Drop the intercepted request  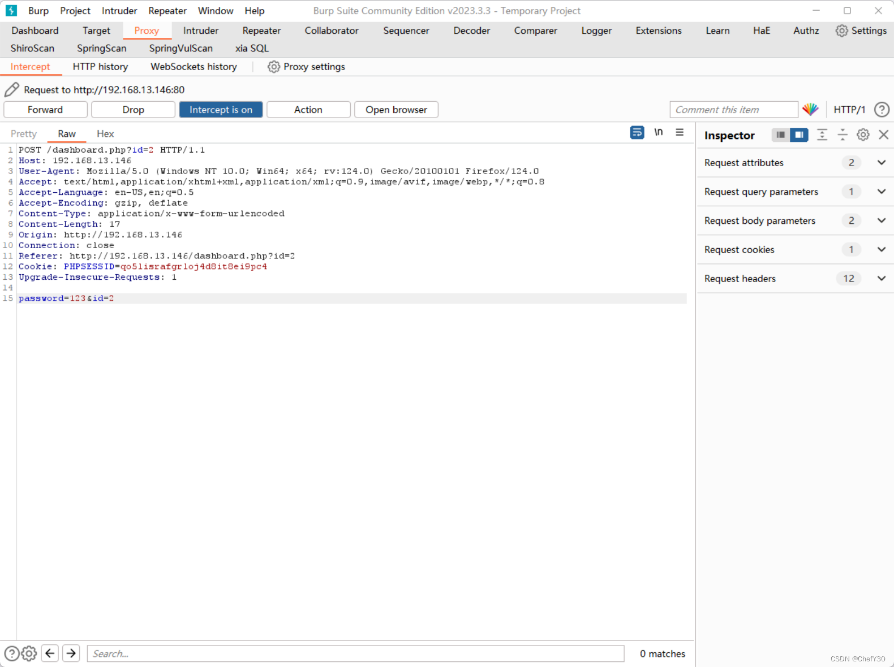(133, 110)
